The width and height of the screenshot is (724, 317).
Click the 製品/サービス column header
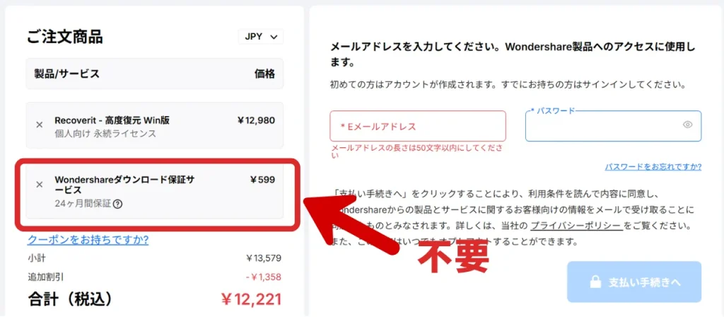click(x=67, y=74)
